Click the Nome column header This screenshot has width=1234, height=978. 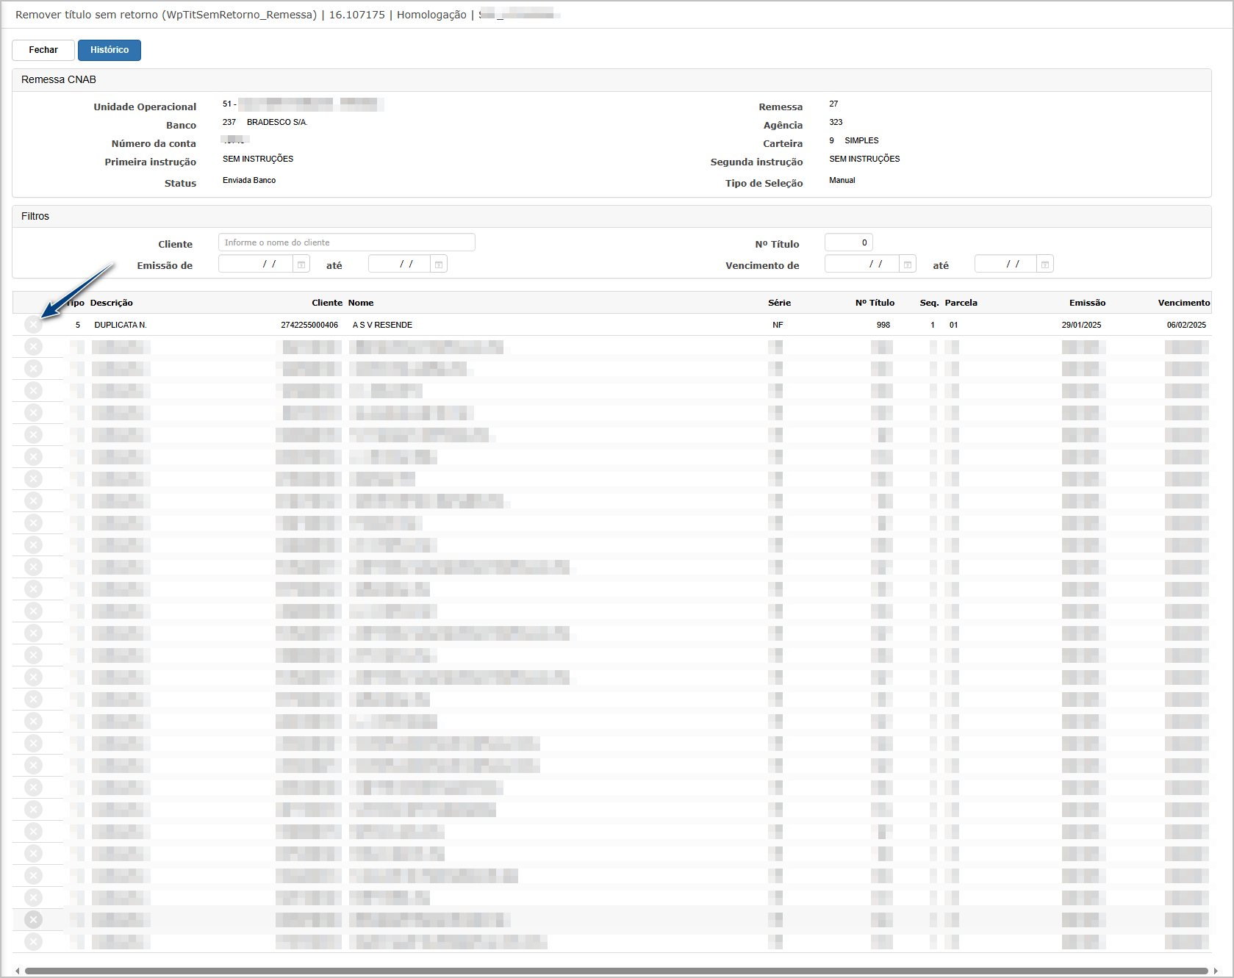click(361, 303)
